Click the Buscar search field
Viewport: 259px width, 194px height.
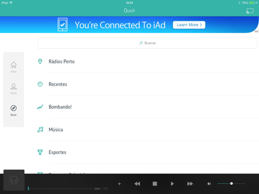tap(147, 43)
